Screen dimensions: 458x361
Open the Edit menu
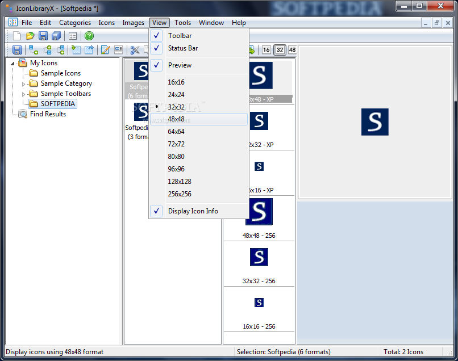45,23
